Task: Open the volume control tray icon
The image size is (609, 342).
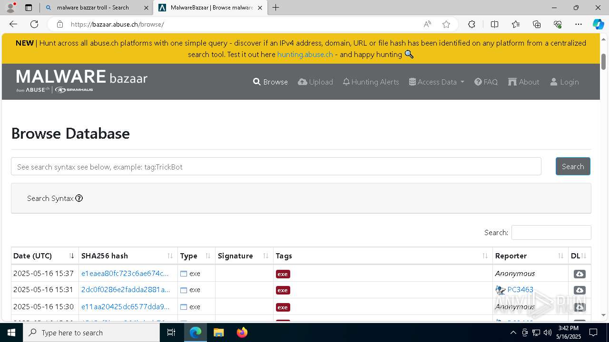Action: point(547,332)
